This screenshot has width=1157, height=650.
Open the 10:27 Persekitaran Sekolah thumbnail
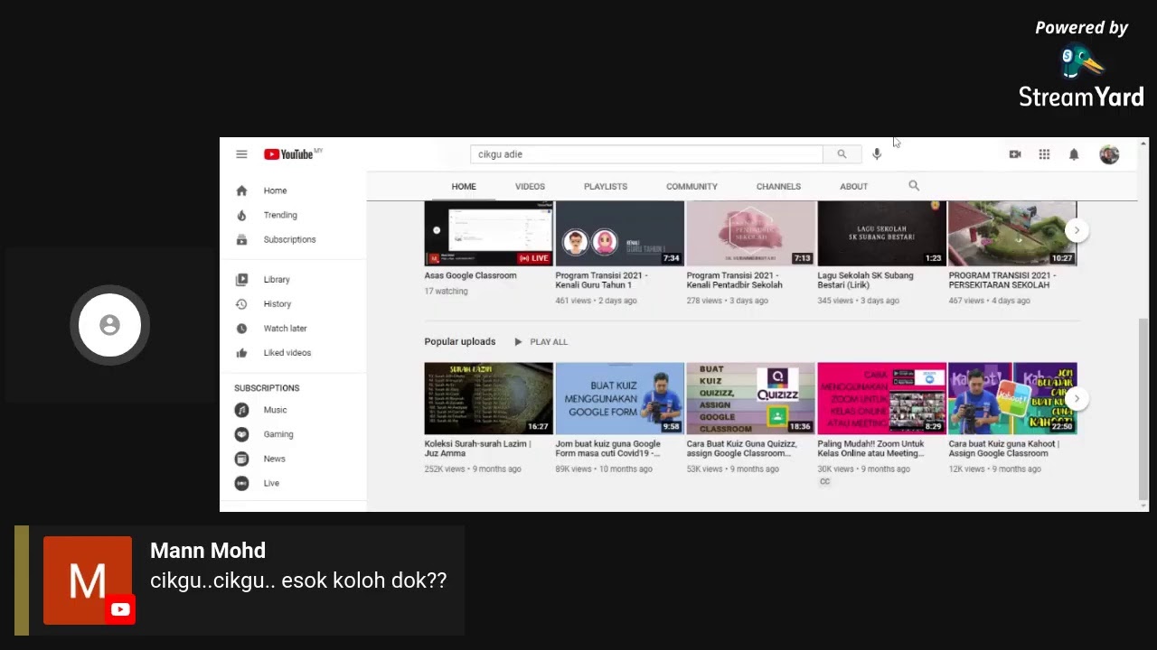(1013, 233)
